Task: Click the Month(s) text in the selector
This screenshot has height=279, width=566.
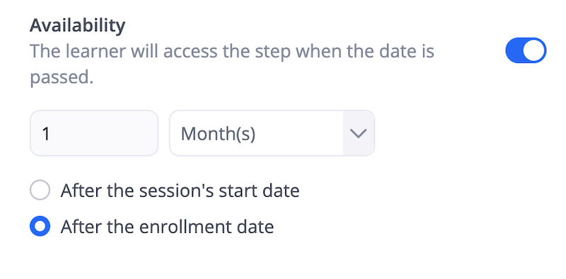Action: 218,134
